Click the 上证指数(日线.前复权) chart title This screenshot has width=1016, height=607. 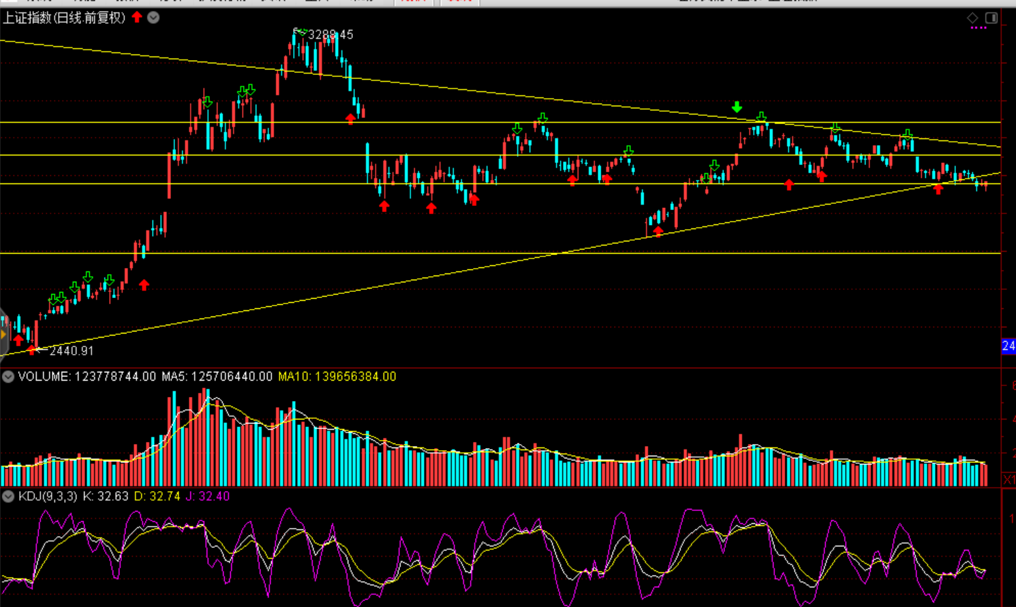pos(64,18)
